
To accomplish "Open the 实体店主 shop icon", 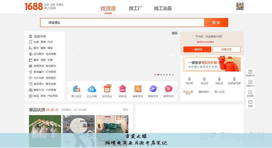I will 107,89.
